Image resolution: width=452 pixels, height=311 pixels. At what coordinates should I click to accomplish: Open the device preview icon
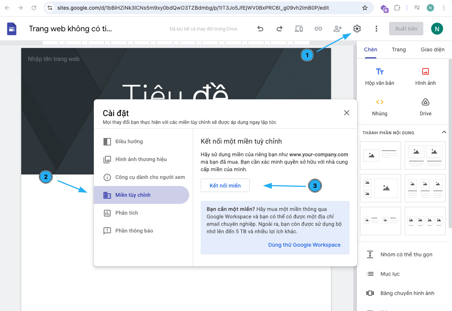299,29
